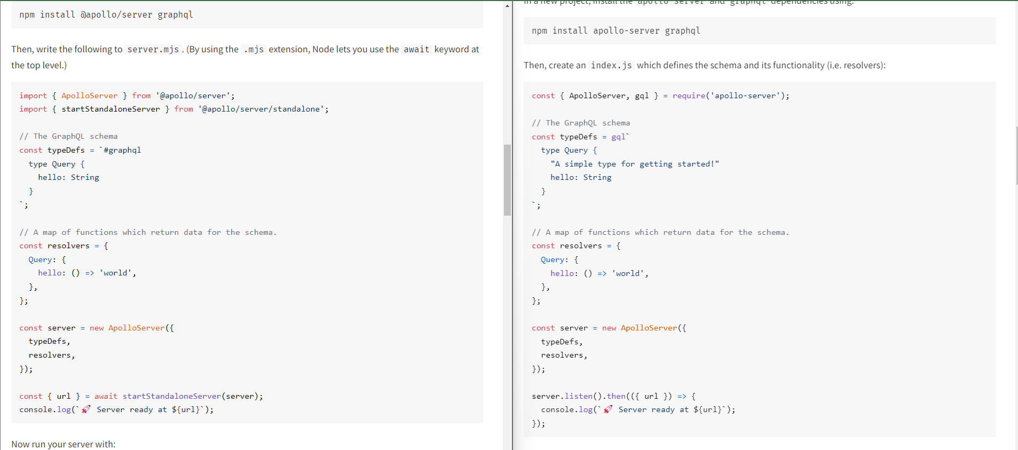Click the 'npm install @apollo/server graphql' command
Image resolution: width=1018 pixels, height=450 pixels.
click(106, 14)
